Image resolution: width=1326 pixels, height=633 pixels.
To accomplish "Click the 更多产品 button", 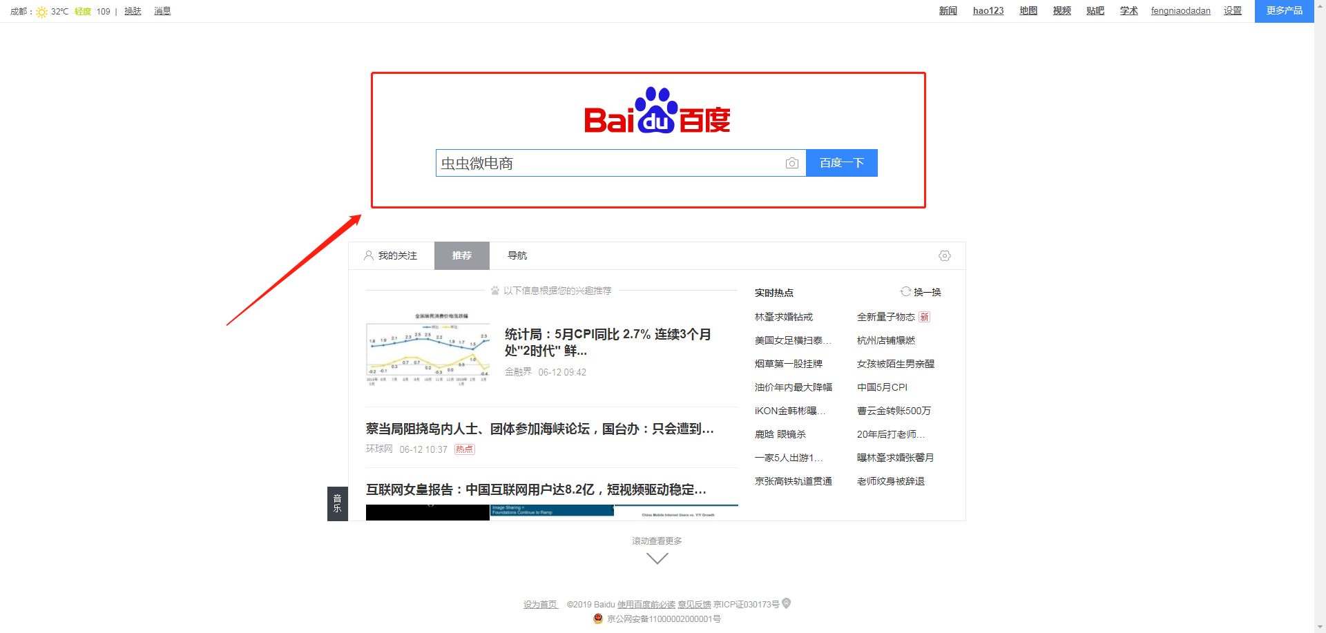I will point(1285,11).
